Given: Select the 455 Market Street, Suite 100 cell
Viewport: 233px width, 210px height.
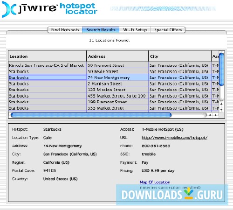Looking at the screenshot, I should [x=117, y=96].
